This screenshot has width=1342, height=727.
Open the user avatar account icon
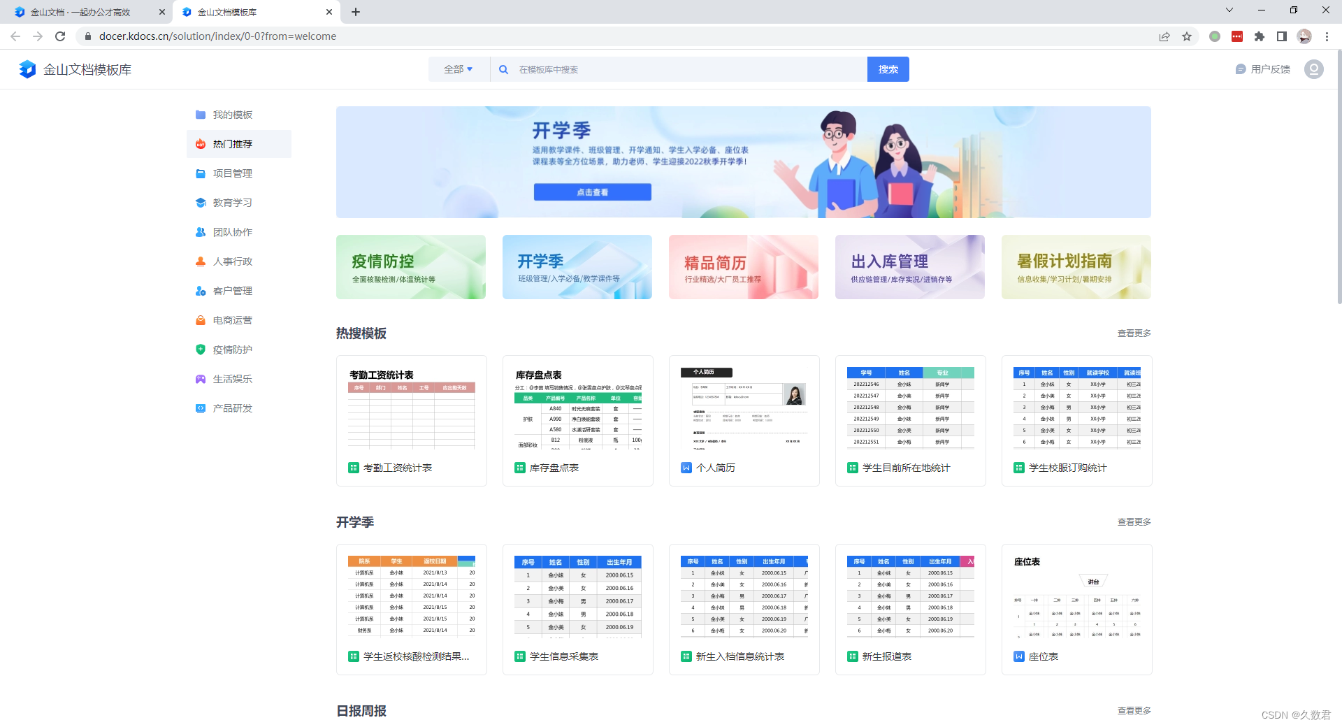point(1314,69)
